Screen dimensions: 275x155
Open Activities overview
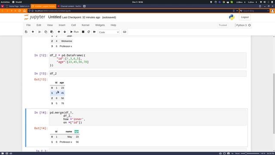click(x=5, y=2)
